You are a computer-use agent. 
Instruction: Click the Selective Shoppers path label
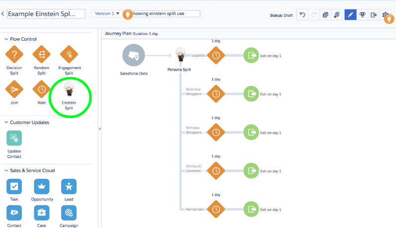tap(194, 91)
